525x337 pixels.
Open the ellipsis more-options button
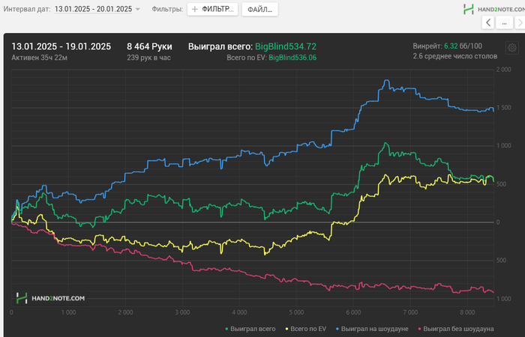coord(505,23)
